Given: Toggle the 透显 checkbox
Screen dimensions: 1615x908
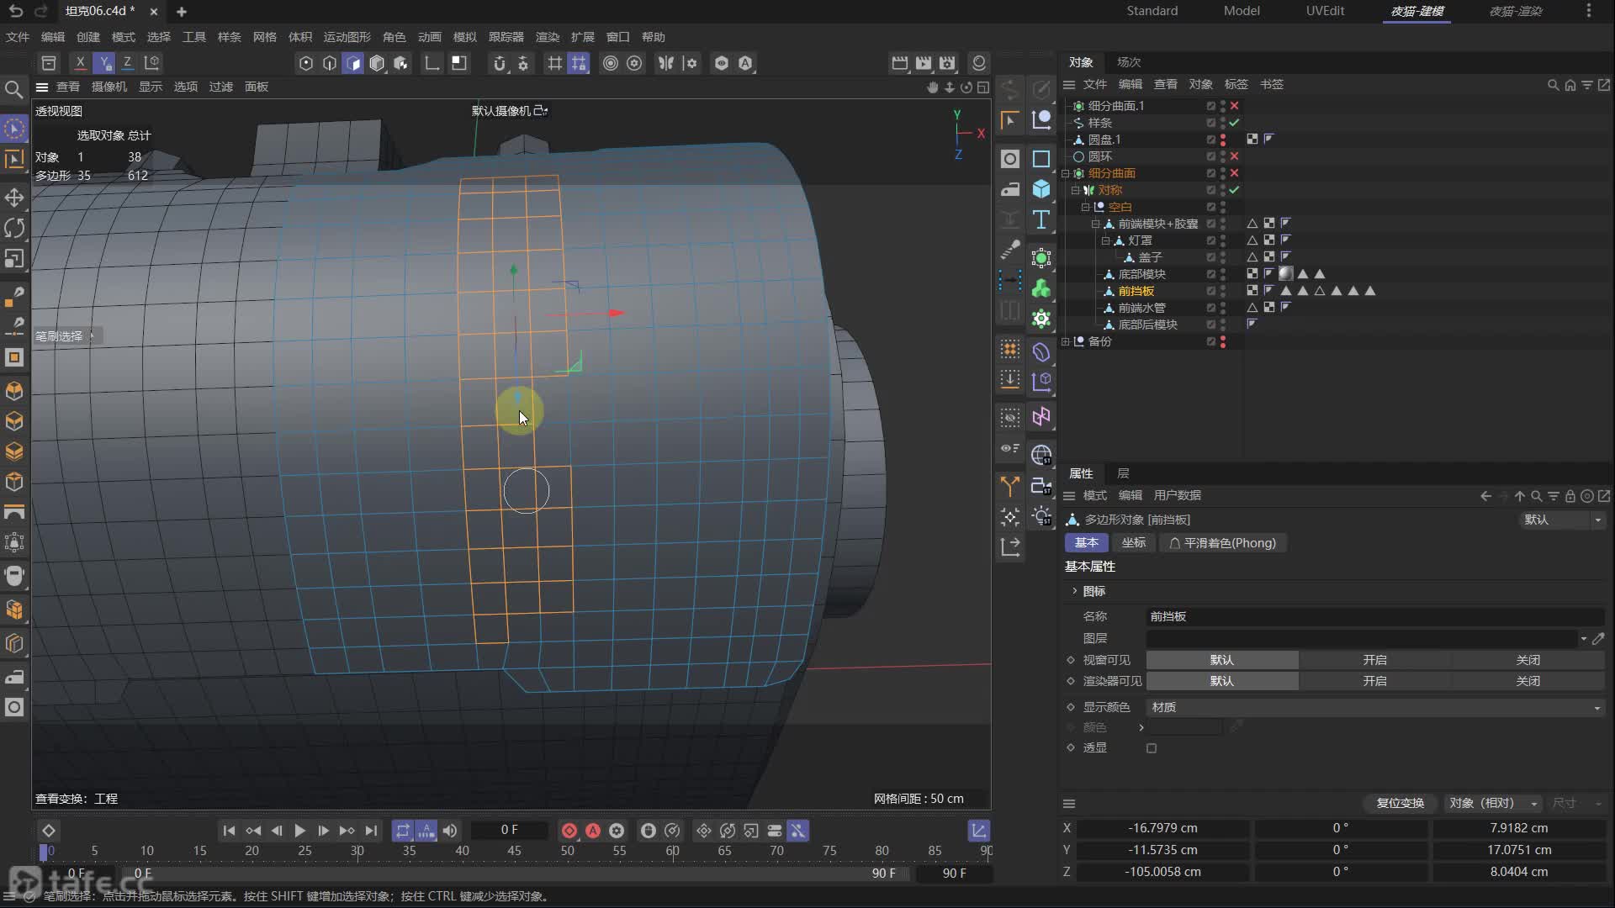Looking at the screenshot, I should (x=1152, y=748).
